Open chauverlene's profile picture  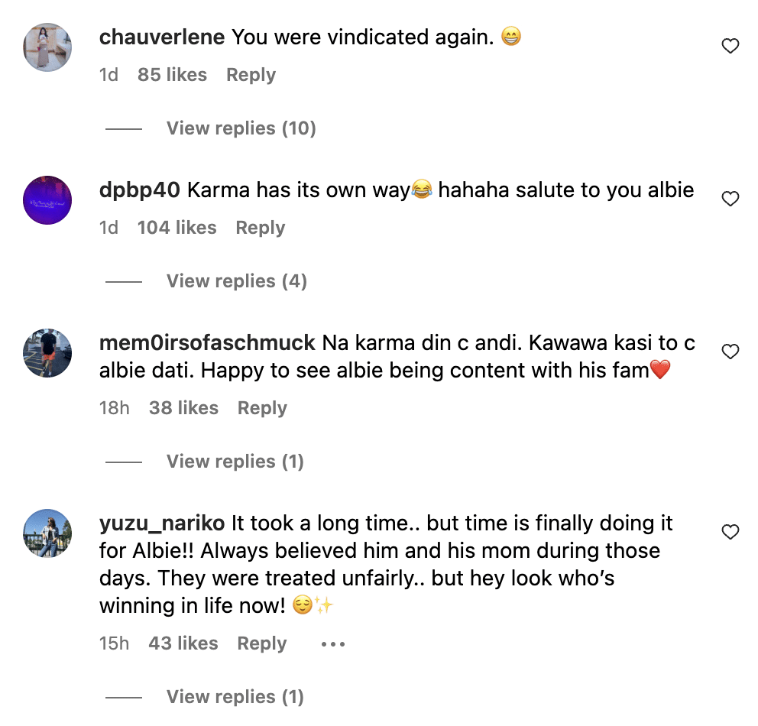pyautogui.click(x=47, y=47)
